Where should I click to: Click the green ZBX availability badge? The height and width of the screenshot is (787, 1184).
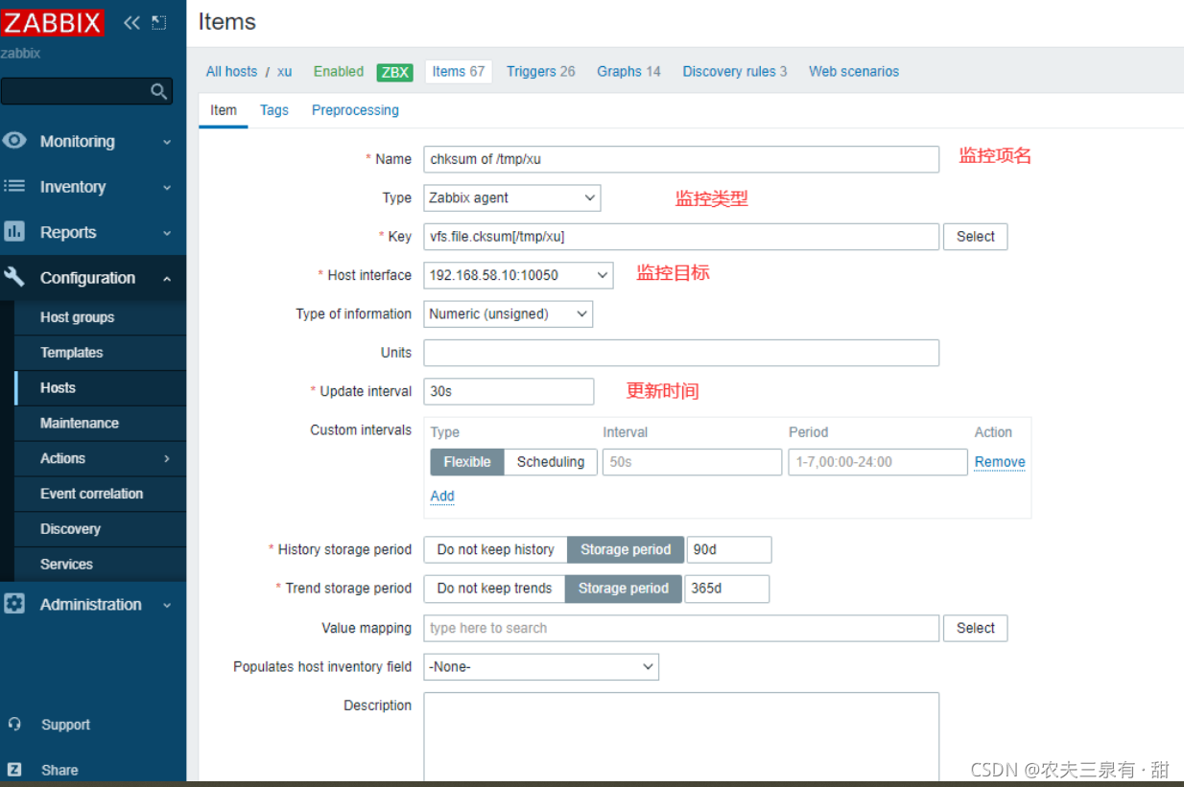pyautogui.click(x=394, y=72)
